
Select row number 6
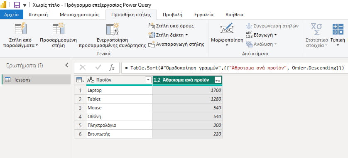point(80,134)
